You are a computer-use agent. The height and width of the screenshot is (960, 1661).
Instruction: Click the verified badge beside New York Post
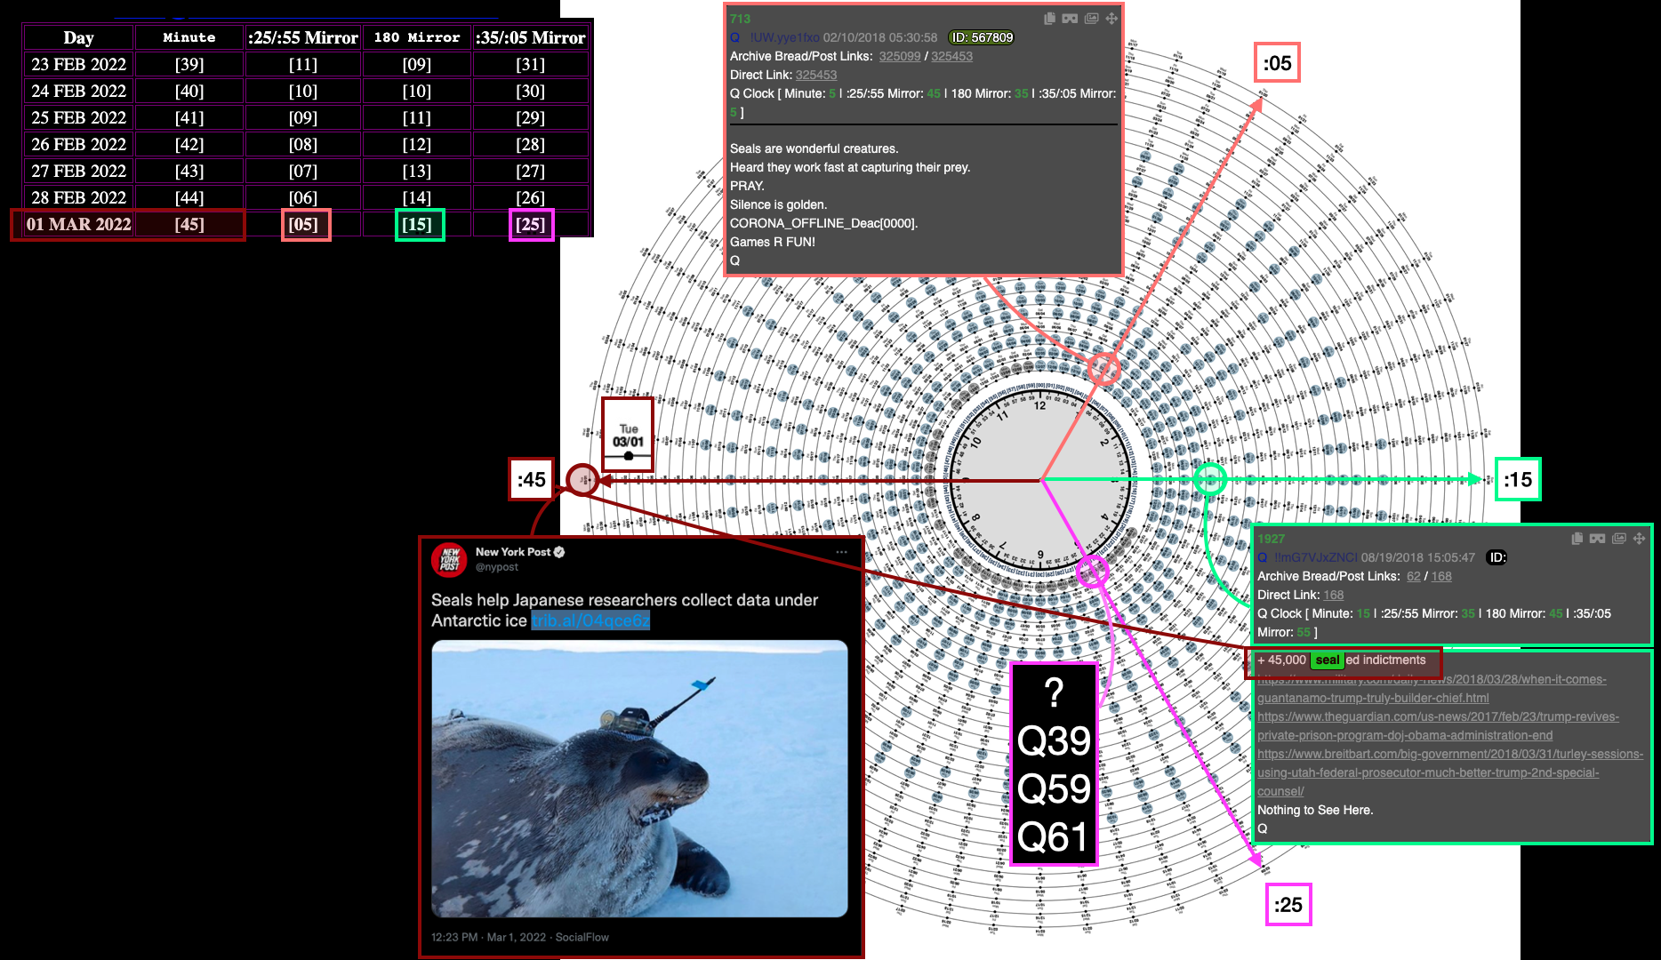pos(559,552)
